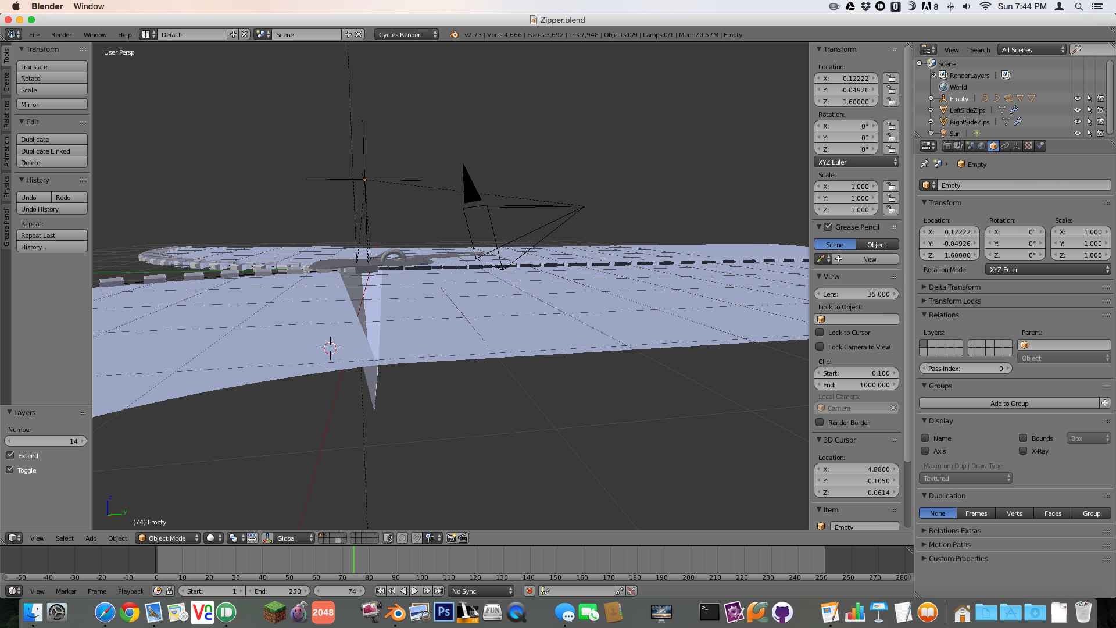
Task: Click the Duplicate Linked button
Action: (52, 151)
